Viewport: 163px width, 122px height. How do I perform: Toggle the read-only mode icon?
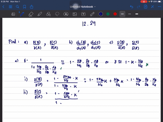(13, 14)
